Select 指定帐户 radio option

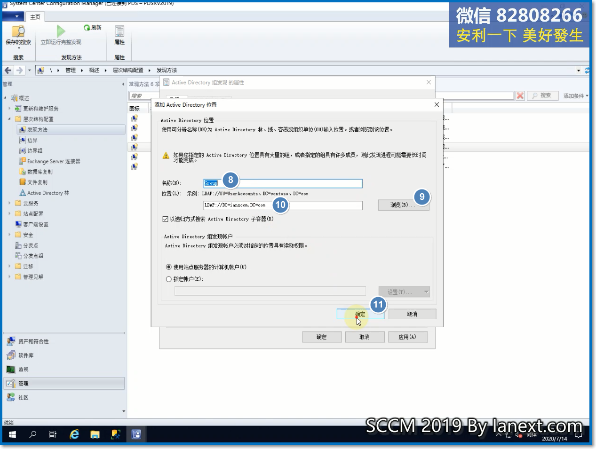pyautogui.click(x=168, y=279)
